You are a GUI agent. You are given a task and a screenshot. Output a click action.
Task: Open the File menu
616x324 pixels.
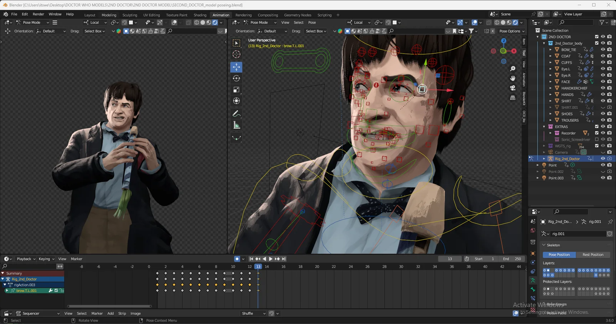[14, 14]
